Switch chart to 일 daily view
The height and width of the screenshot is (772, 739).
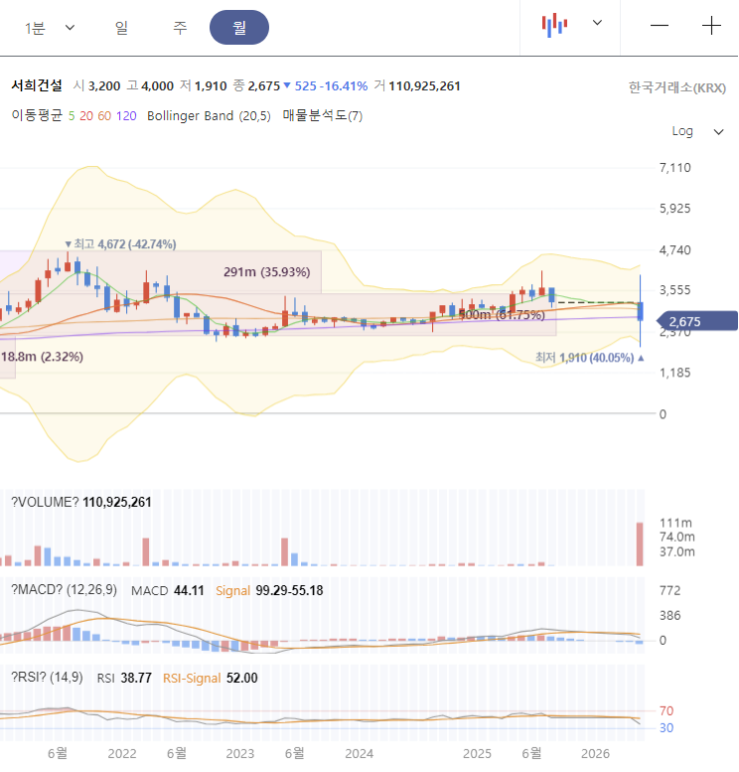121,28
